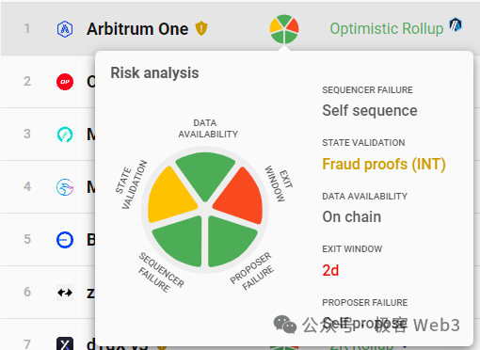Select the red Exit Window slice
This screenshot has width=480, height=350.
(x=240, y=196)
